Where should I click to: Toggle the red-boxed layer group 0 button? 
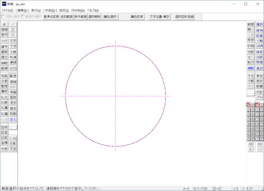[258, 105]
